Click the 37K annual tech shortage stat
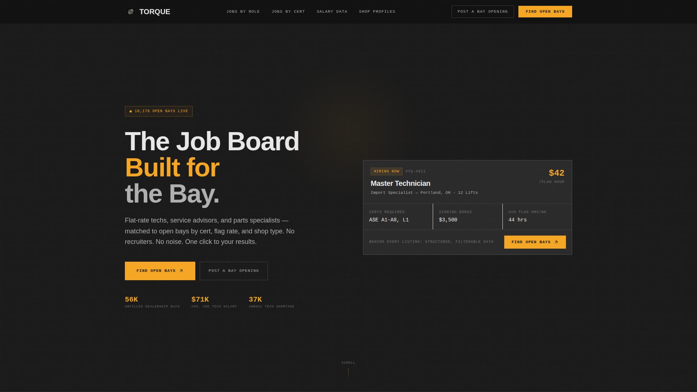The image size is (697, 392). [272, 302]
